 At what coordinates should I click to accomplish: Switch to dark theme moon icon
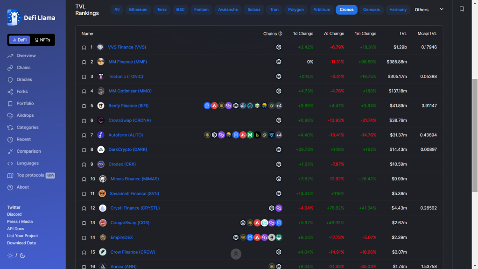[22, 255]
